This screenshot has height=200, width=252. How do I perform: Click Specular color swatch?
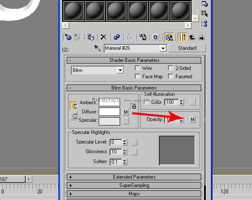(109, 121)
